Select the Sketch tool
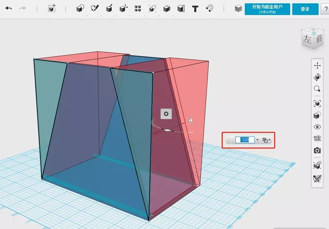This screenshot has height=229, width=329. pos(95,8)
